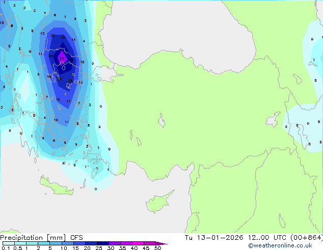Viewport: 323px width, 250px height.
Task: Click the 27 value beside the purple peak
Action: (71, 60)
